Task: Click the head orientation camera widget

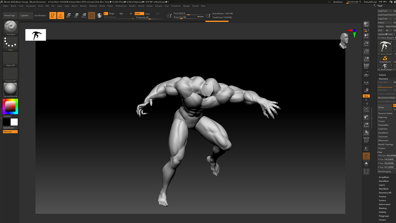Action: click(344, 41)
